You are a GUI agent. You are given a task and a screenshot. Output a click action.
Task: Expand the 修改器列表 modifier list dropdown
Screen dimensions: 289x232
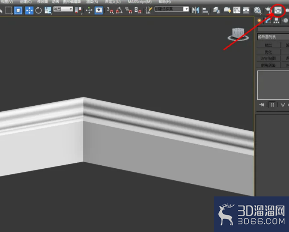(x=273, y=37)
